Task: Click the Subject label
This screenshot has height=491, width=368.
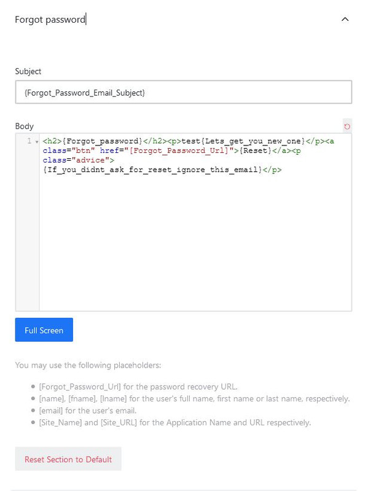Action: [28, 71]
